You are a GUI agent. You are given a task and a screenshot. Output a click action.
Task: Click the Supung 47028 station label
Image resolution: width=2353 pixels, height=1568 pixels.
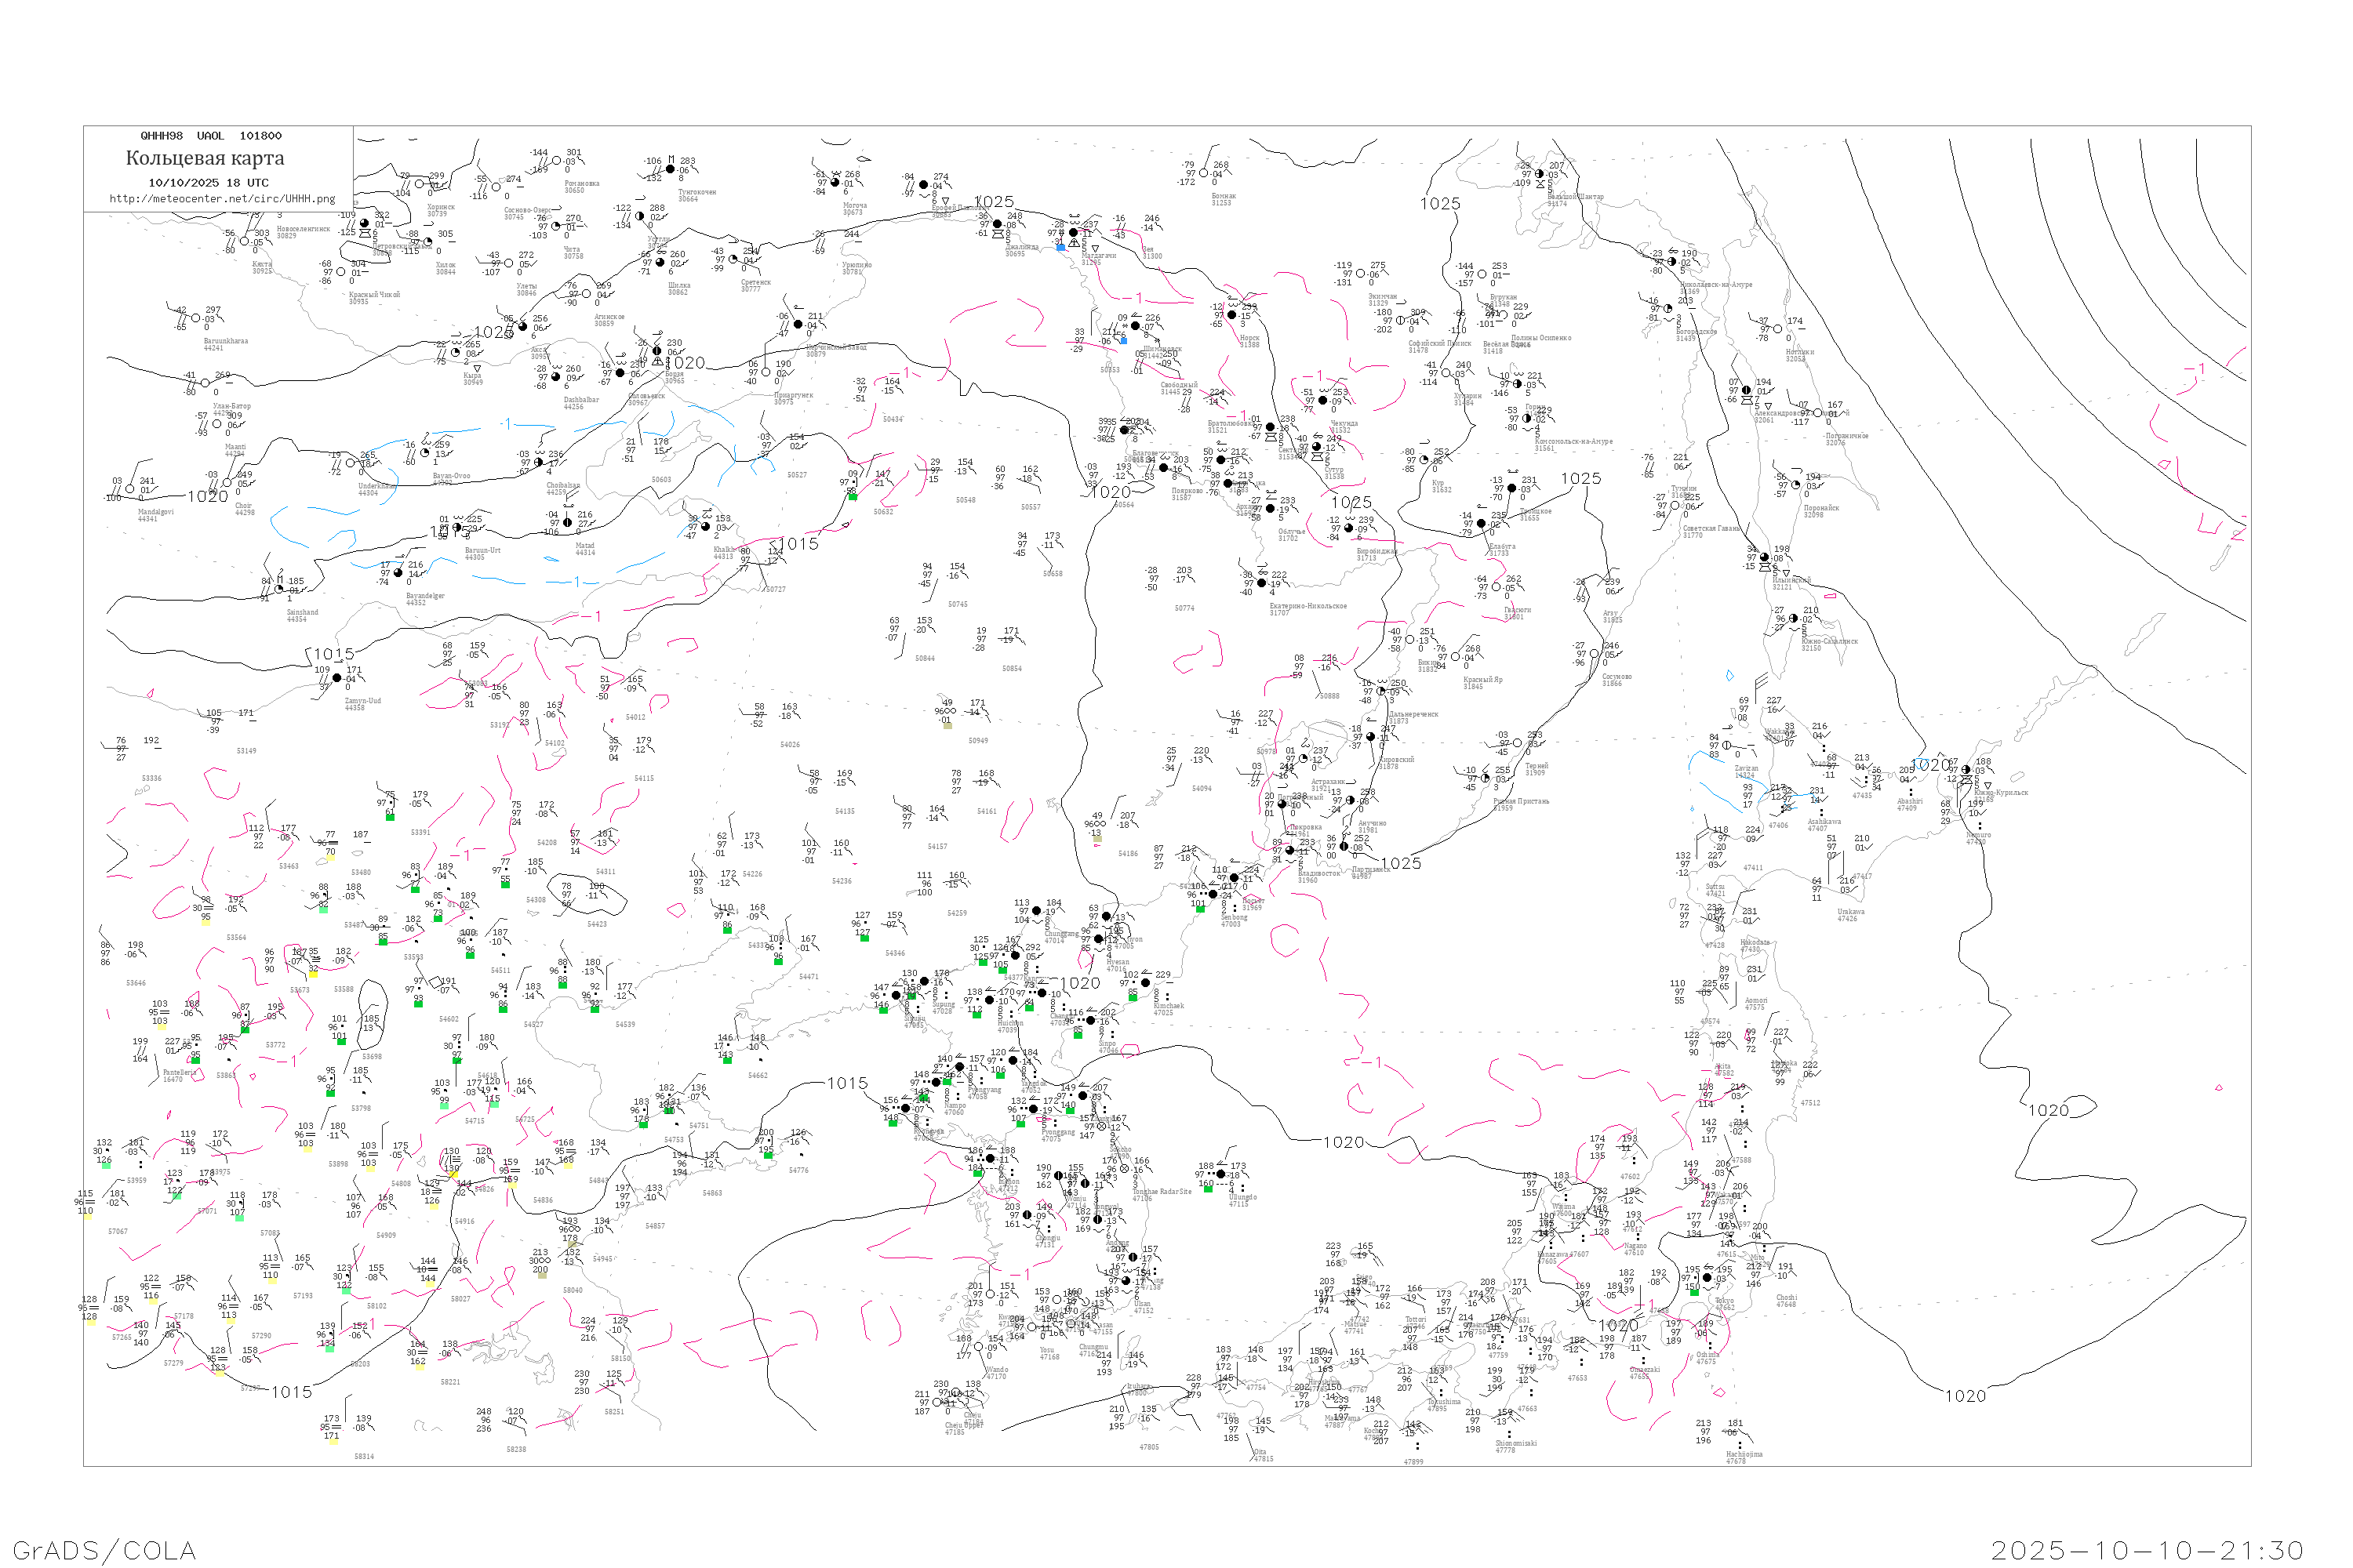[944, 1008]
